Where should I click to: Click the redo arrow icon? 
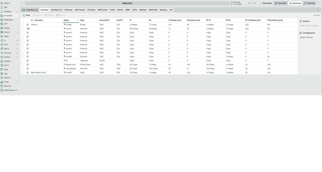(254, 3)
